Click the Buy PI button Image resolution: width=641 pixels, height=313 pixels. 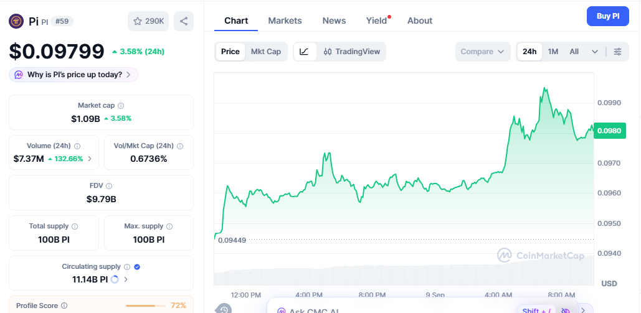click(608, 16)
